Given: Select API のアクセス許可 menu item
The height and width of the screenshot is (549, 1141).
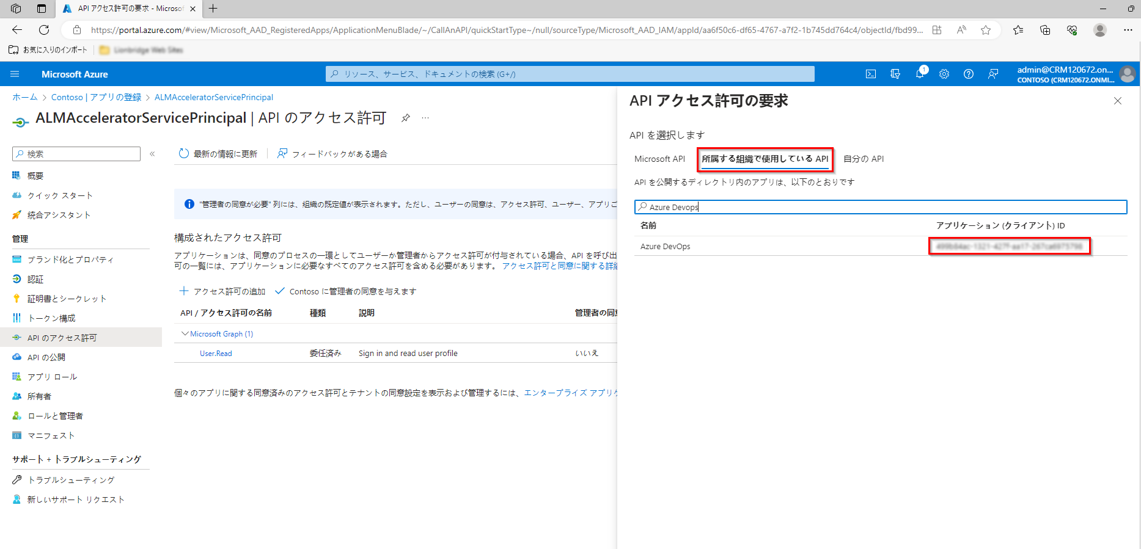Looking at the screenshot, I should point(81,338).
